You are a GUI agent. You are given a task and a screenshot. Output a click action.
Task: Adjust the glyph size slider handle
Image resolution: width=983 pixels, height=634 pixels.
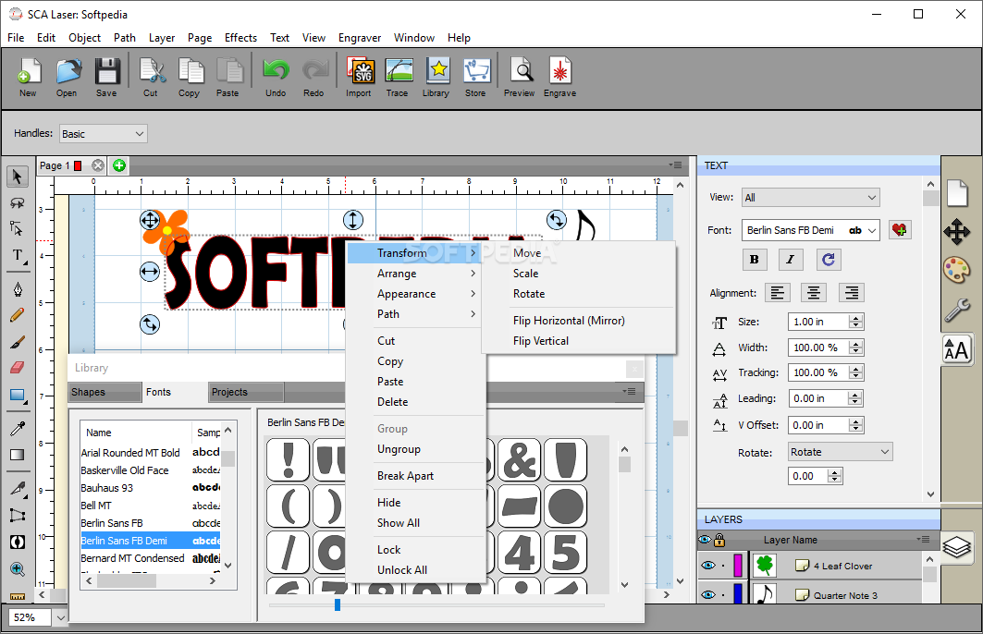click(x=338, y=604)
